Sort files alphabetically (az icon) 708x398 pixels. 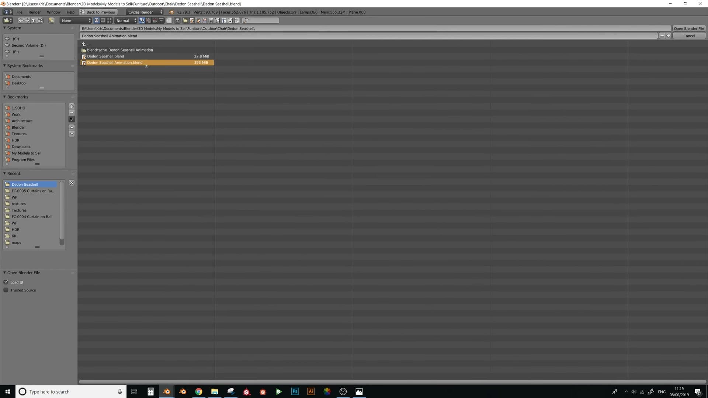click(x=142, y=21)
